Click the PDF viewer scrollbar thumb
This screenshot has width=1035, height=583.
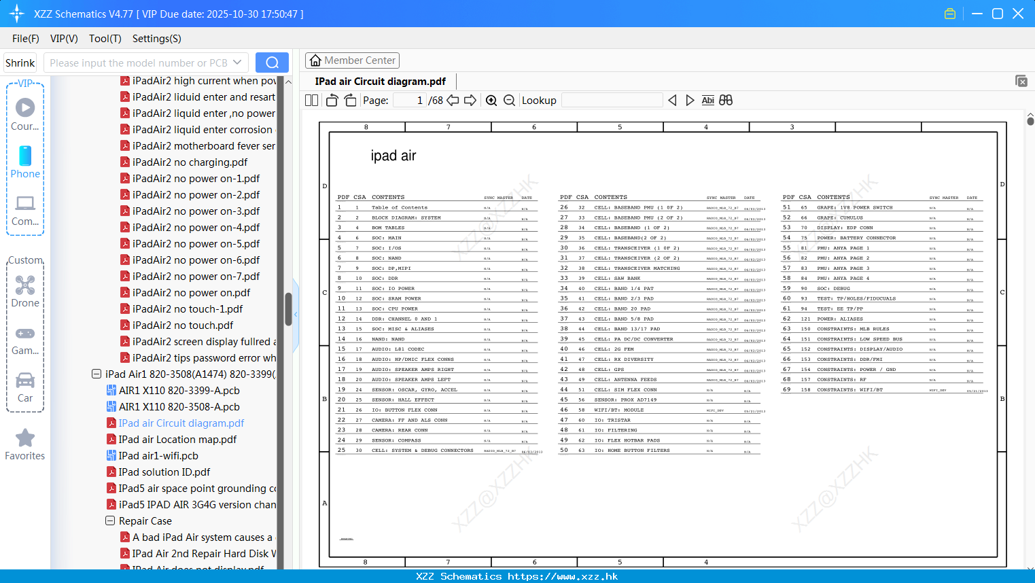(x=1030, y=121)
